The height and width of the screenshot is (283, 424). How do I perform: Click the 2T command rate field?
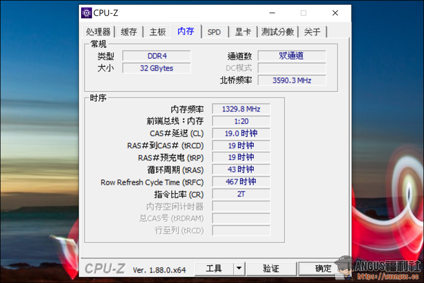click(241, 194)
